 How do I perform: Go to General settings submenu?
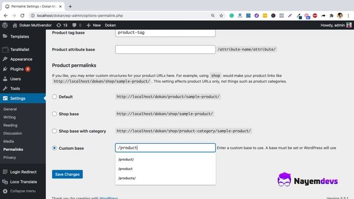pos(10,109)
